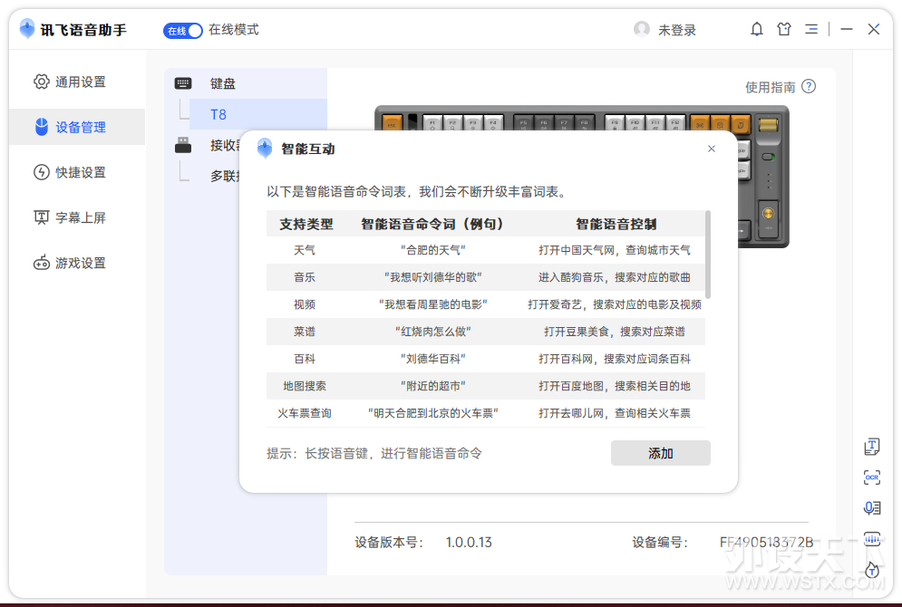The width and height of the screenshot is (902, 607).
Task: Click the bottom circular T tool icon
Action: tap(872, 570)
